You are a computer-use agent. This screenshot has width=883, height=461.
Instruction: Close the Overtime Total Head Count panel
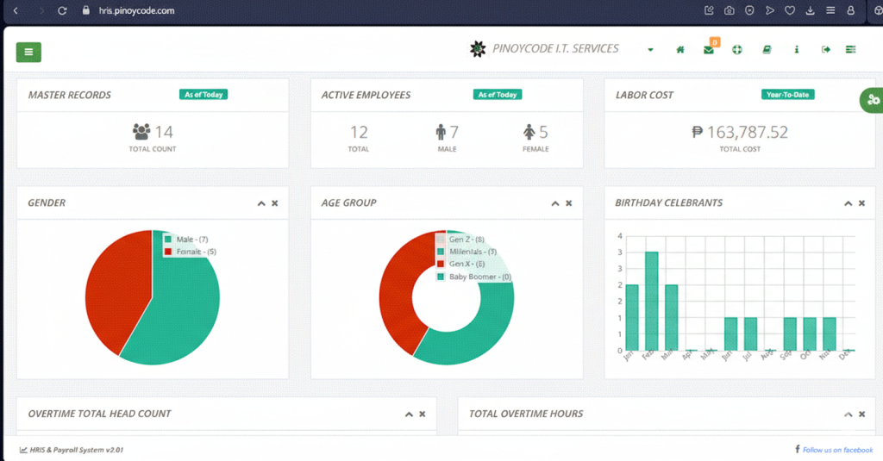click(x=423, y=414)
